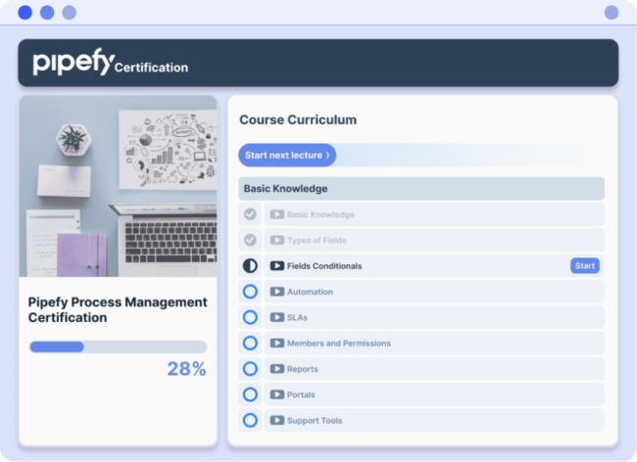Viewport: 637px width, 462px height.
Task: Click Start next lecture button
Action: coord(287,155)
